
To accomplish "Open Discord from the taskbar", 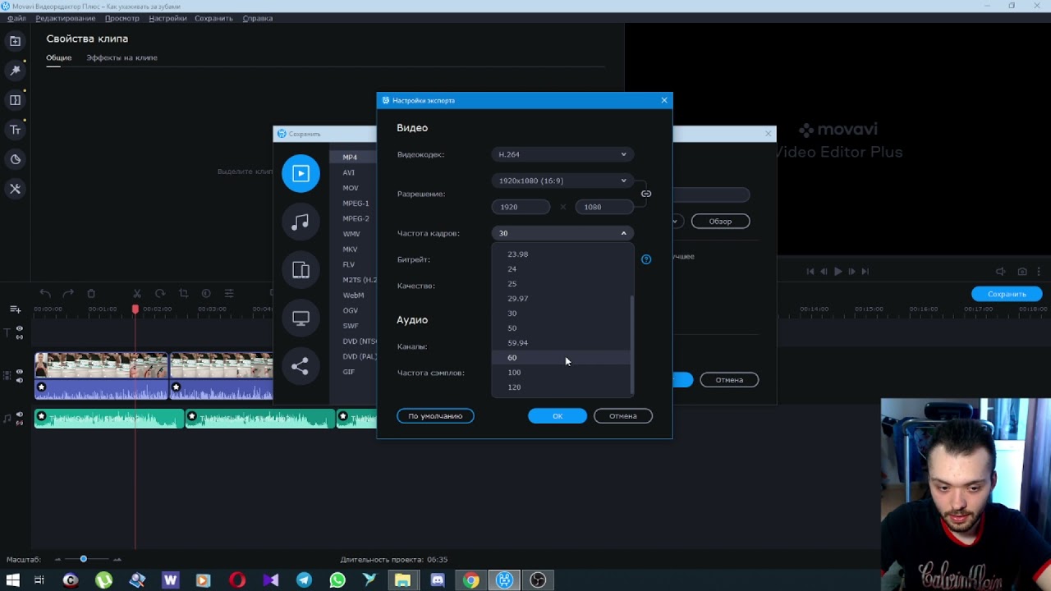I will [x=438, y=580].
